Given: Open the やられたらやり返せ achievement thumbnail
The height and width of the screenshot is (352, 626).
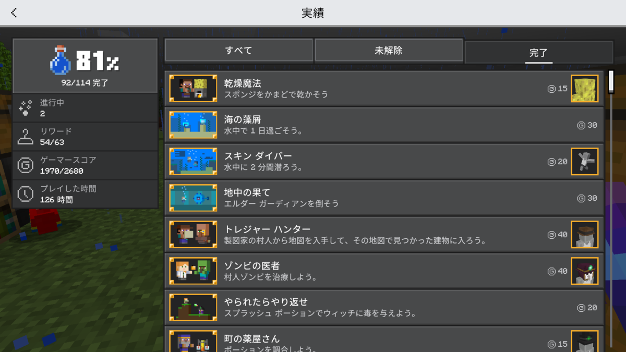Looking at the screenshot, I should 193,308.
